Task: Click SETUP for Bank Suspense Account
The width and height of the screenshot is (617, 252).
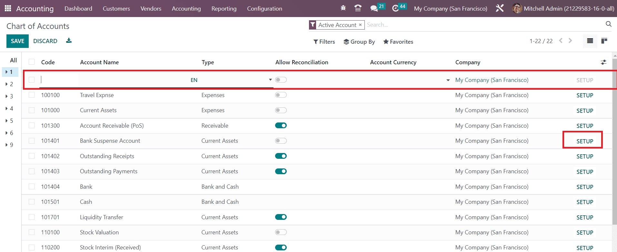Action: coord(584,141)
